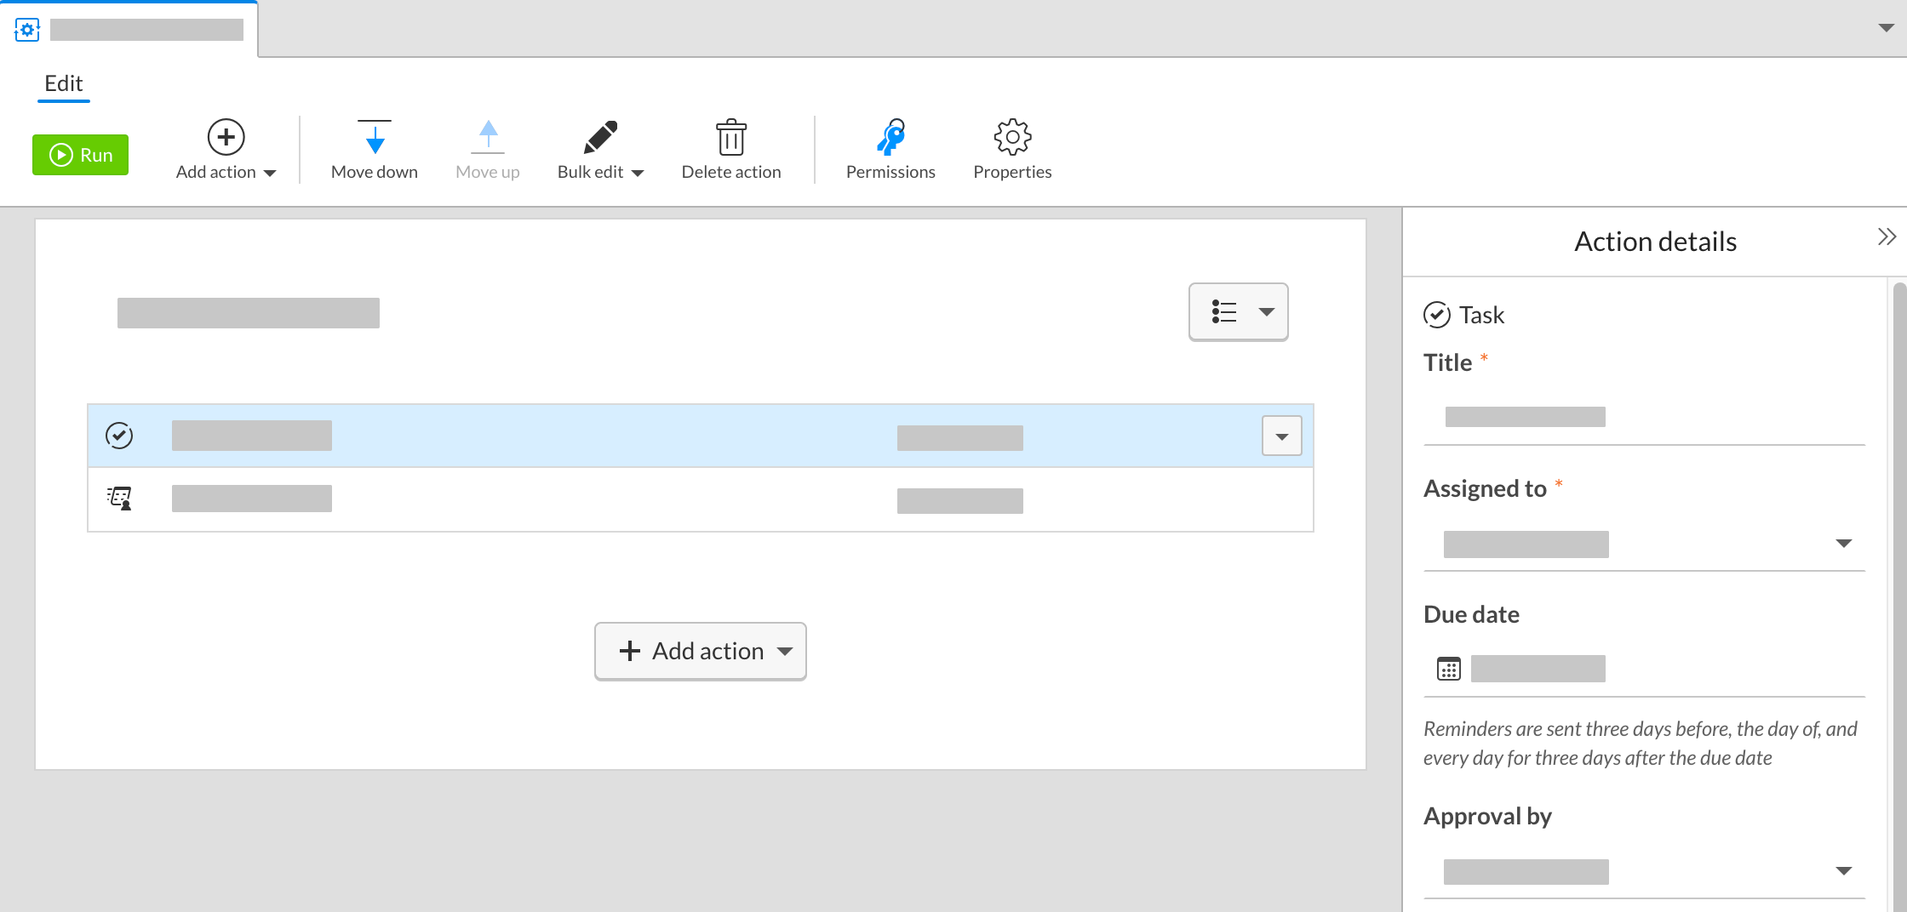Switch to the Edit tab
This screenshot has height=912, width=1907.
click(63, 83)
